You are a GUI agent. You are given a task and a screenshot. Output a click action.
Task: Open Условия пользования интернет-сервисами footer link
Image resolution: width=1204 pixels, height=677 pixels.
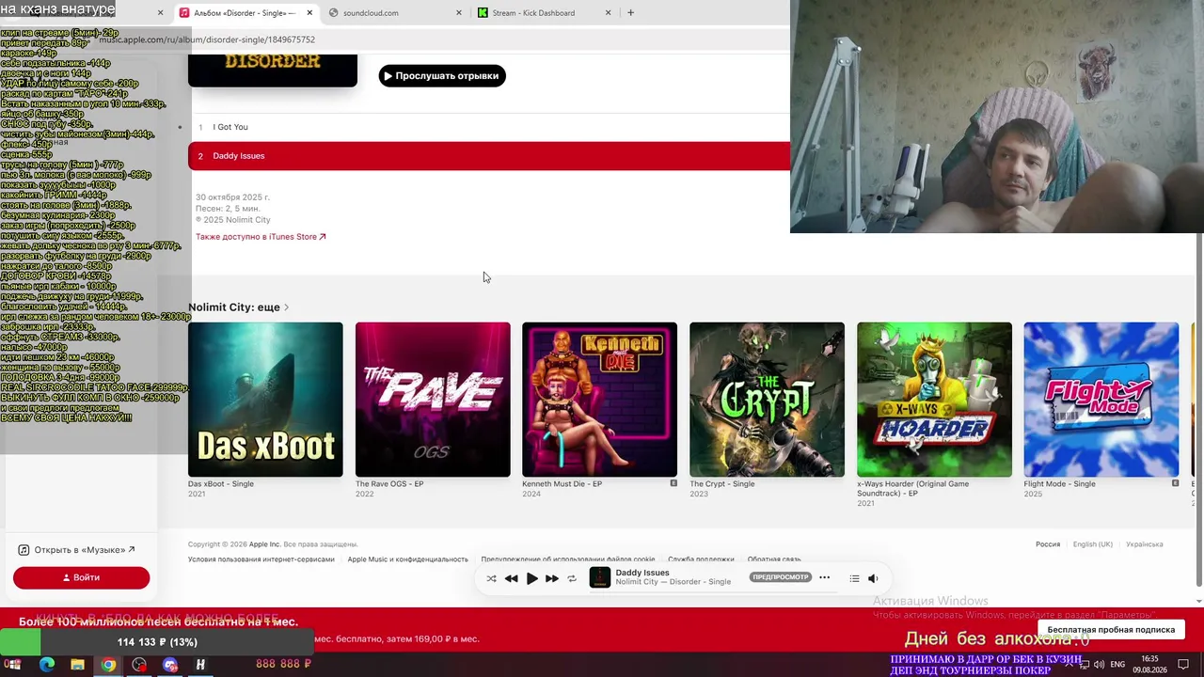pyautogui.click(x=261, y=559)
